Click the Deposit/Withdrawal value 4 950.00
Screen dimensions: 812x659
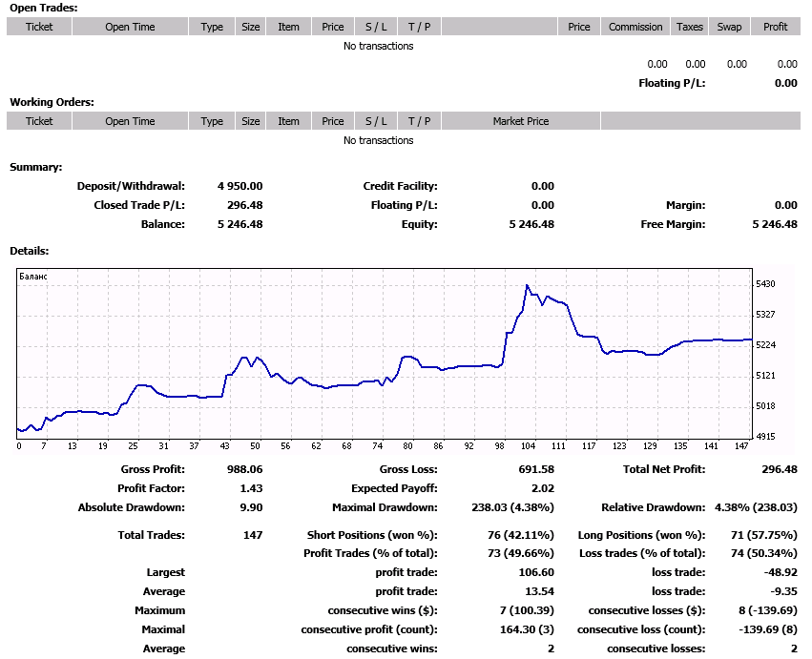pos(239,186)
